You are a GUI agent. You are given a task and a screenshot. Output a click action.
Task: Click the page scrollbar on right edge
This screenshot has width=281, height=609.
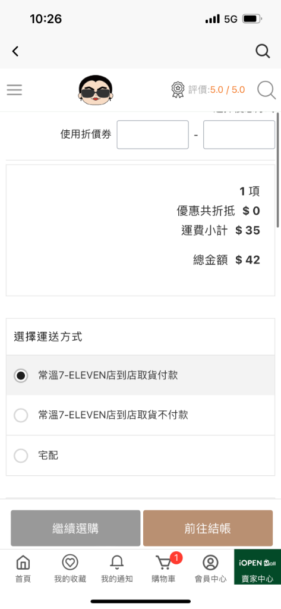pyautogui.click(x=278, y=170)
